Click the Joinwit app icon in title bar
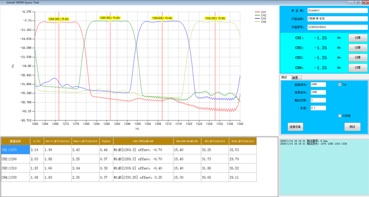Viewport: 369px width, 197px height. pyautogui.click(x=3, y=2)
